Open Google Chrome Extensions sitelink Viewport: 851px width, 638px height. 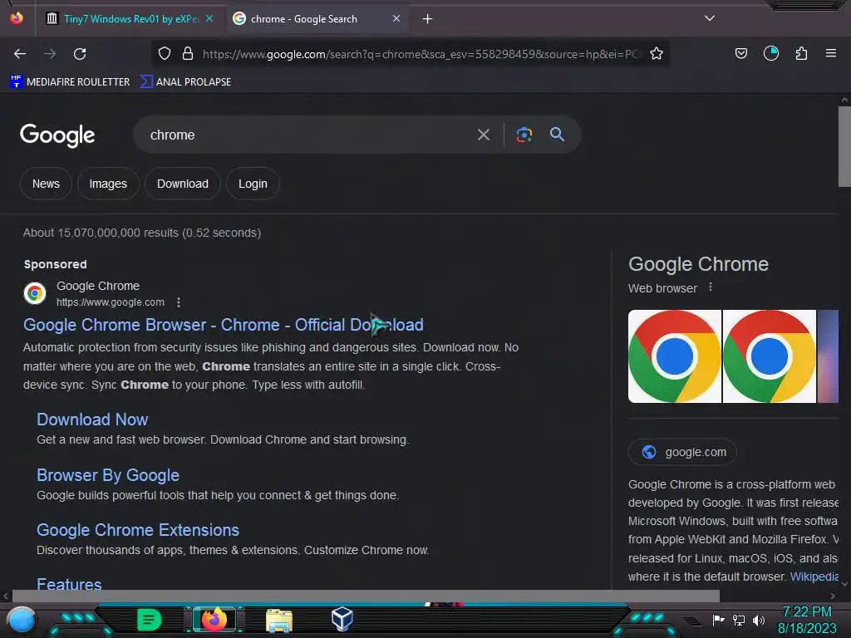[138, 530]
